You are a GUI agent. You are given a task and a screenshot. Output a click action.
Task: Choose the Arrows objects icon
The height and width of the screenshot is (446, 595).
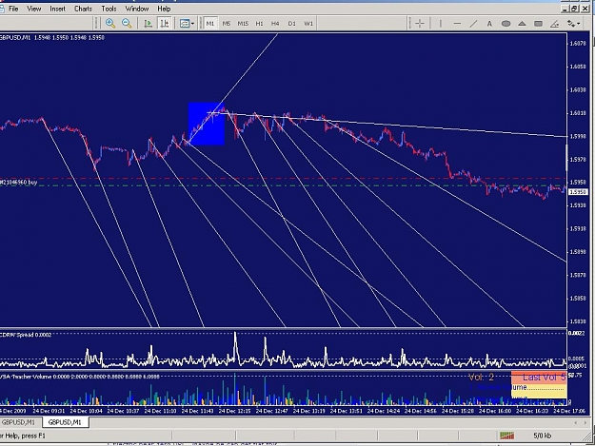coord(571,24)
